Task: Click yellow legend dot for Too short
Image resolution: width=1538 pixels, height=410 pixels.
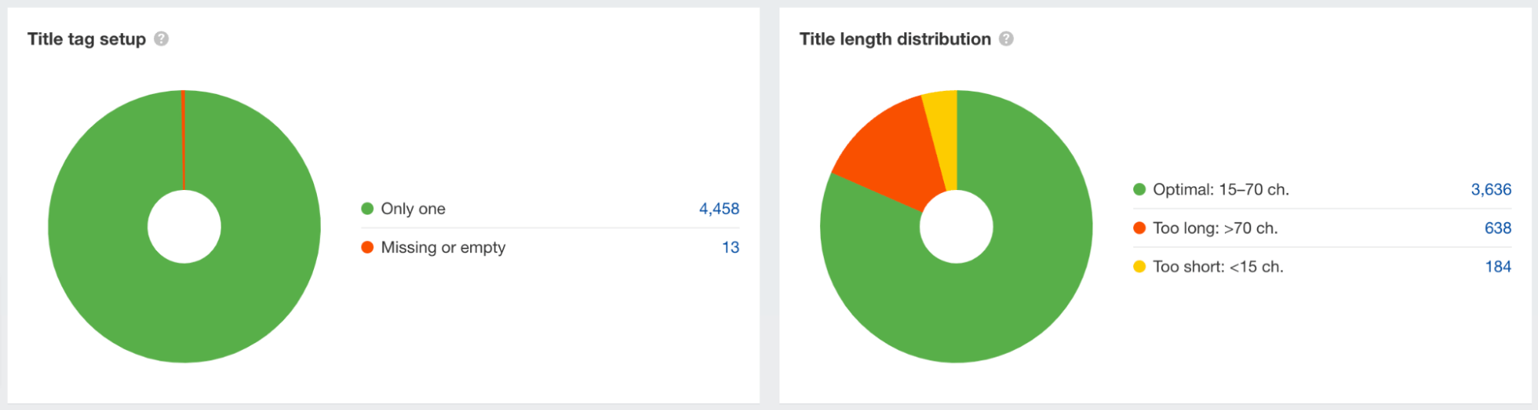Action: coord(1139,266)
